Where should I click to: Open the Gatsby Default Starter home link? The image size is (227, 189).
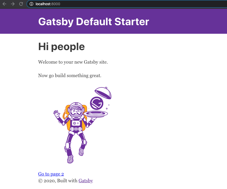point(94,22)
